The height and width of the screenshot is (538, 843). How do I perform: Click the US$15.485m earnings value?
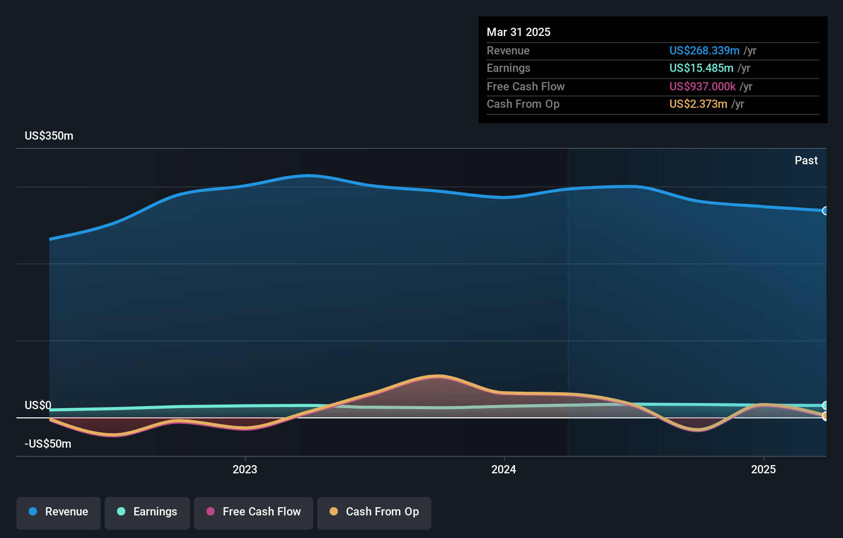pos(701,68)
